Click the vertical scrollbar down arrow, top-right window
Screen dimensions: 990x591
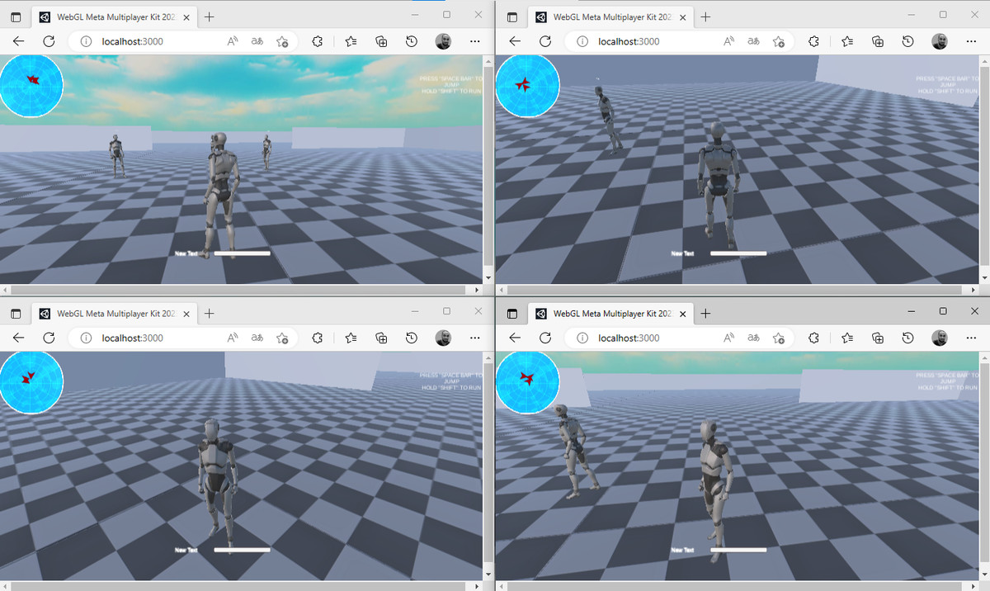(984, 277)
